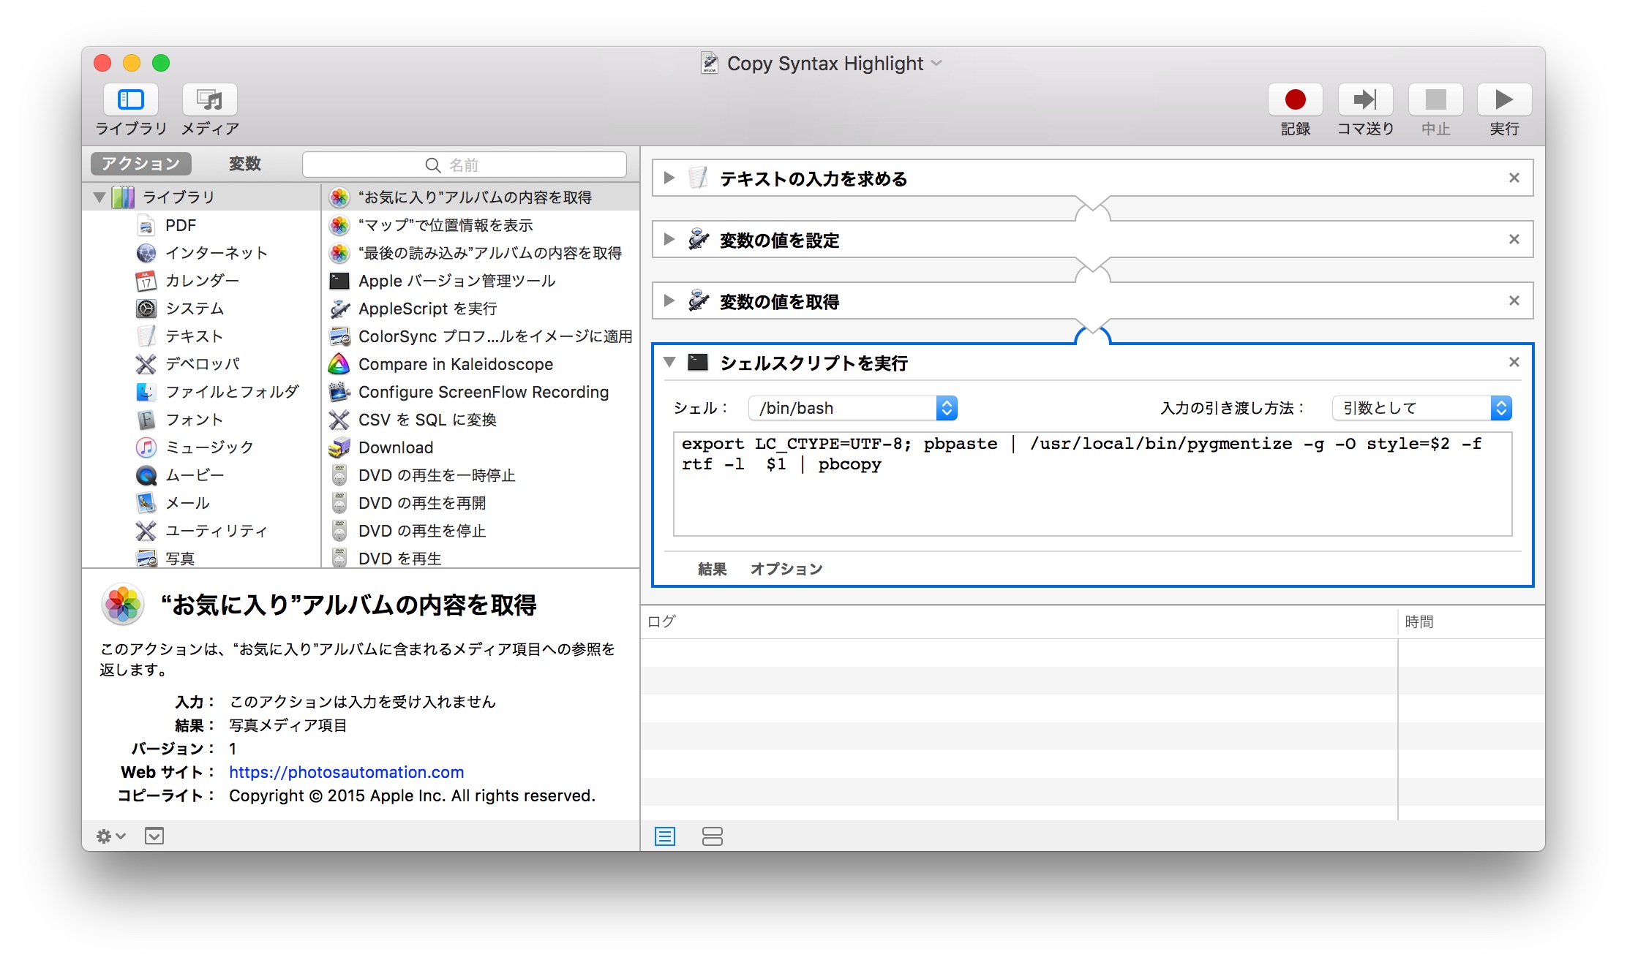1627x968 pixels.
Task: Toggle description pane button beside gear
Action: point(154,836)
